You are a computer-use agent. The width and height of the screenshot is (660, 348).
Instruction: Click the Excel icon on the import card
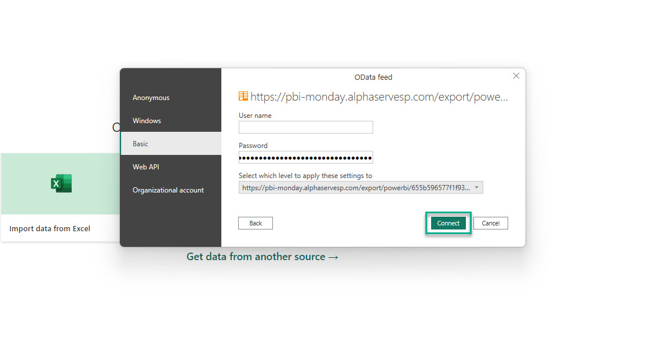(61, 183)
